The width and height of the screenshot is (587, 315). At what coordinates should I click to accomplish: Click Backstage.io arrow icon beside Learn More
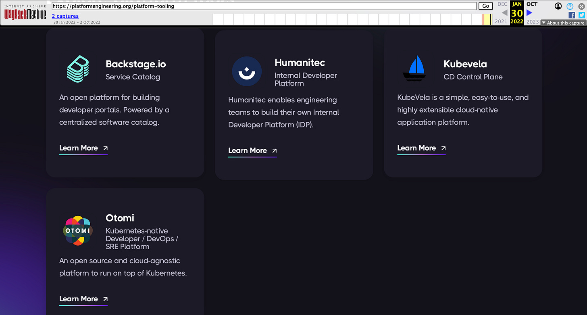point(105,148)
